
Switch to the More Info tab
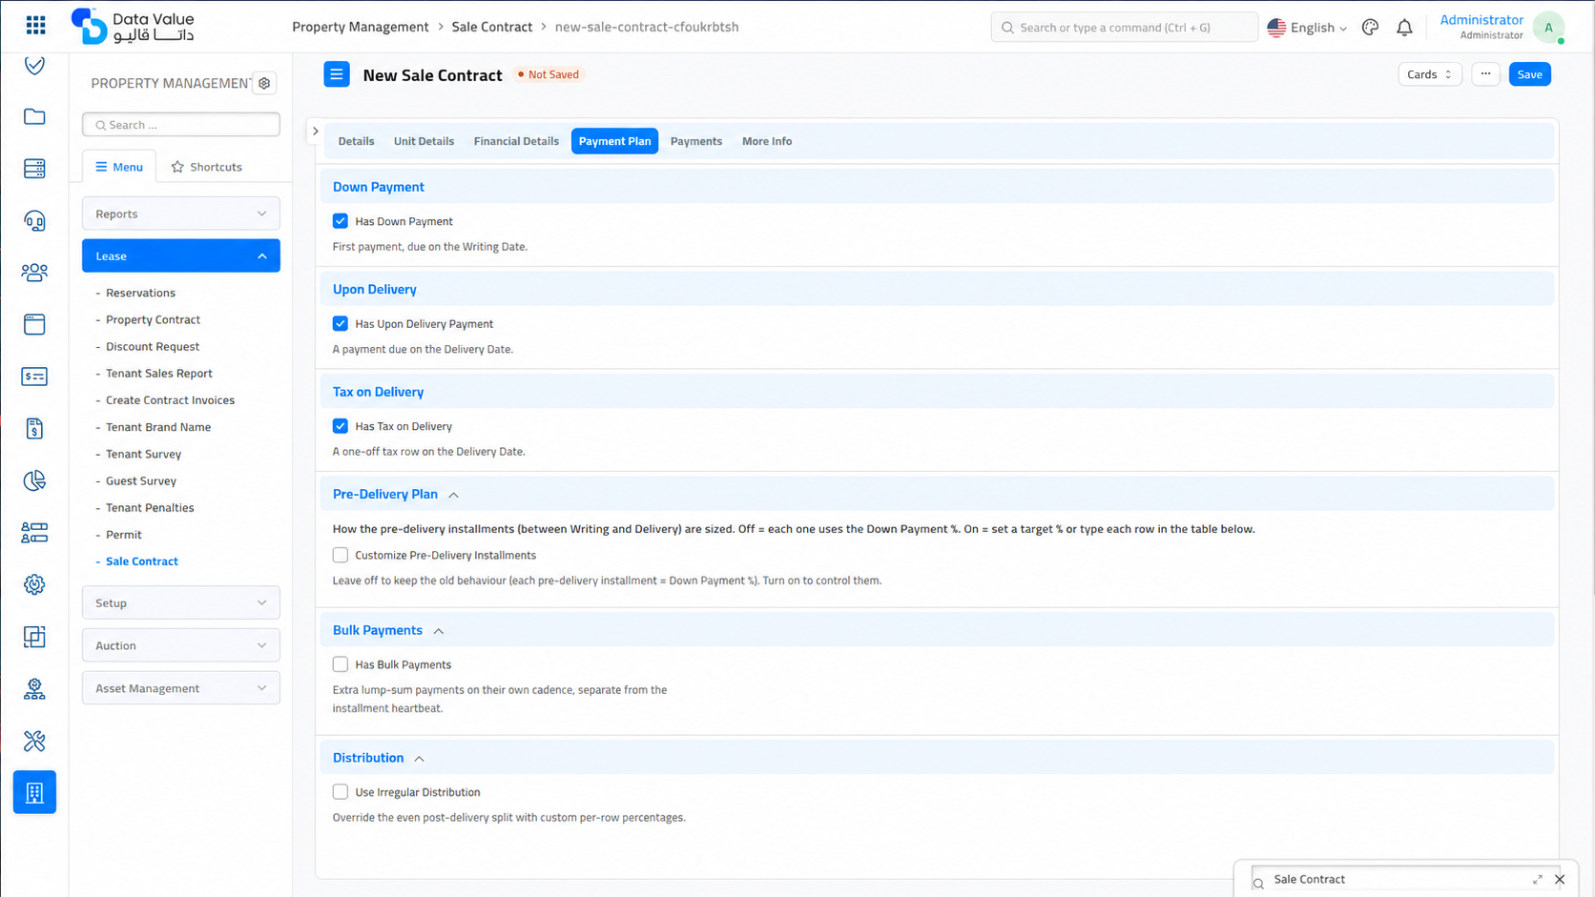click(767, 141)
